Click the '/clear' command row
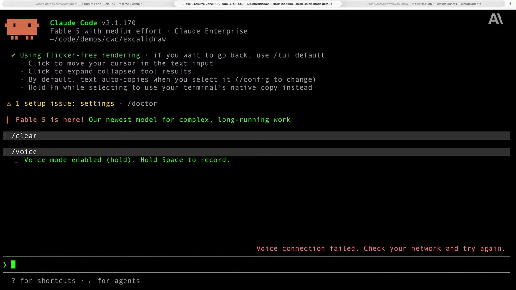 pos(256,136)
